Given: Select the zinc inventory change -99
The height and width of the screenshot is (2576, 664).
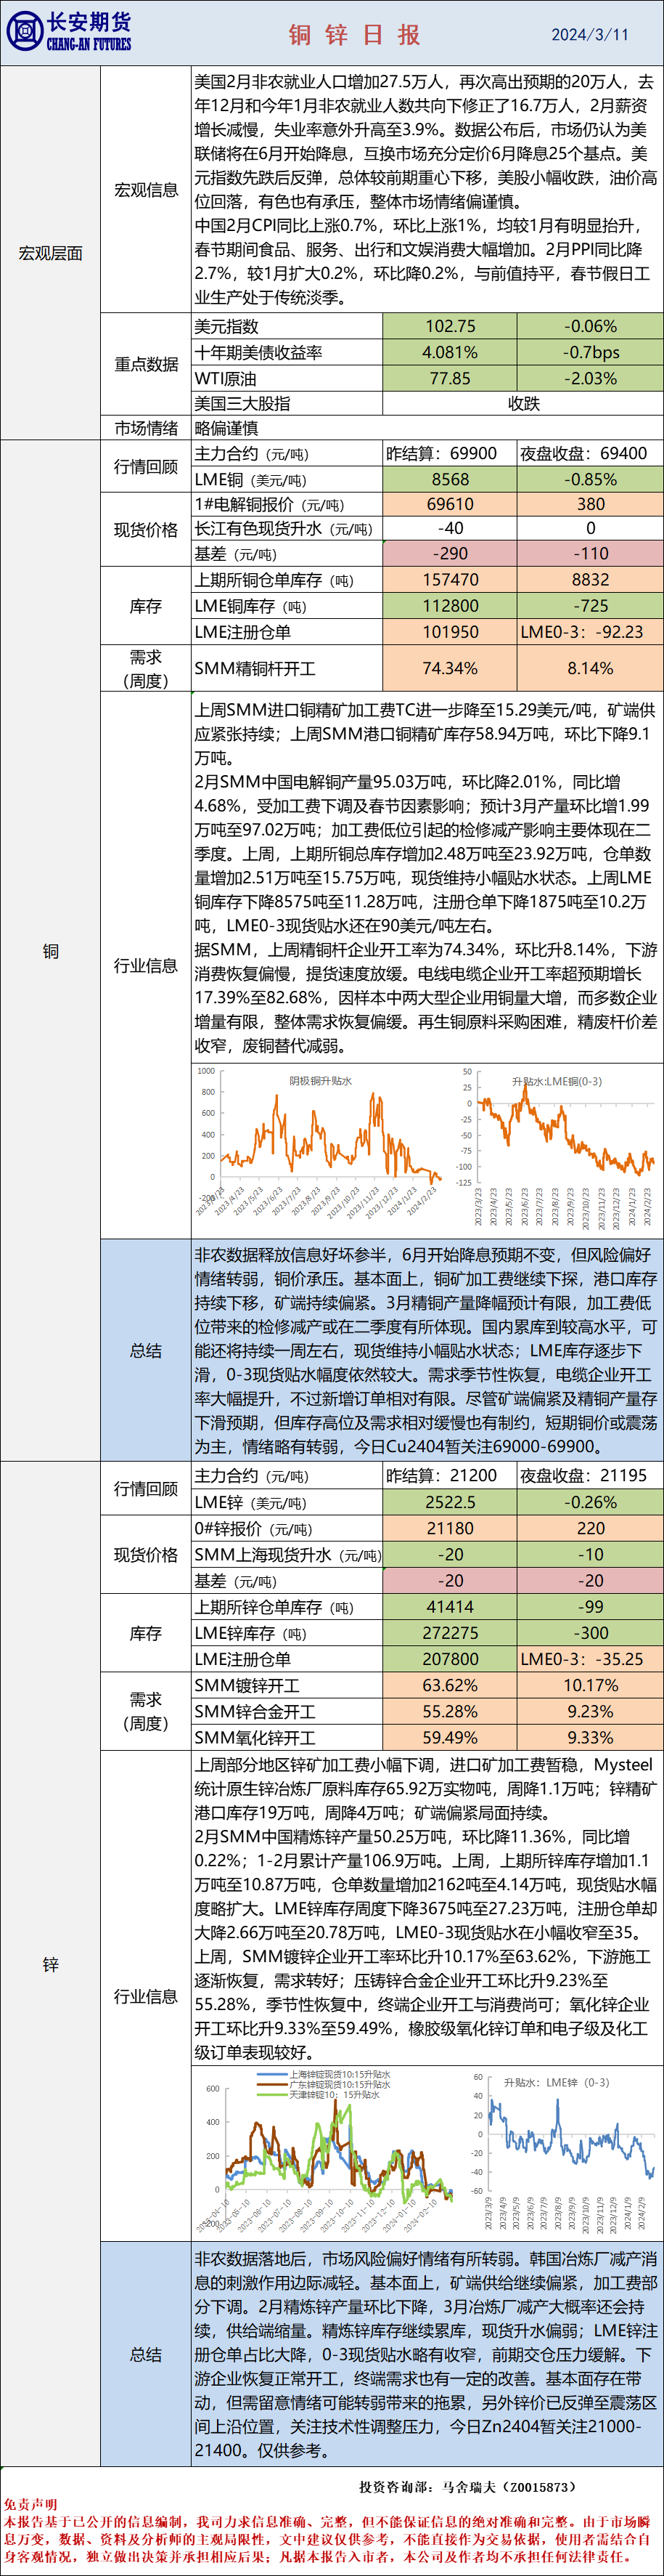Looking at the screenshot, I should click(x=590, y=1607).
